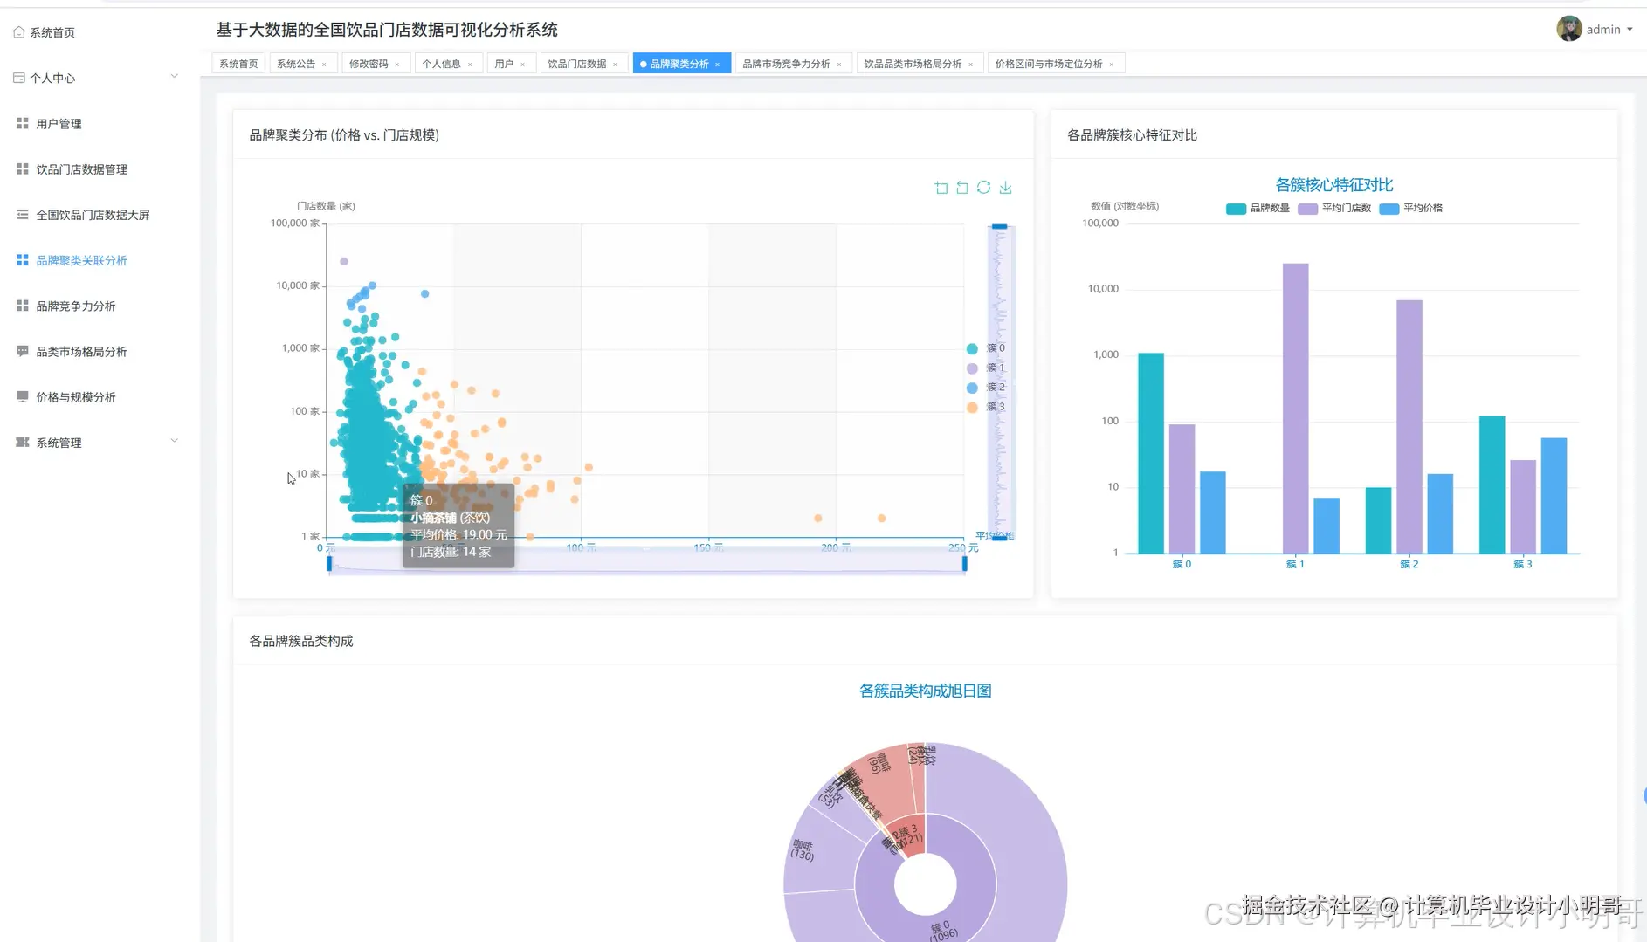The width and height of the screenshot is (1647, 942).
Task: Toggle 平均门店数 series in bar chart legend
Action: (x=1334, y=209)
